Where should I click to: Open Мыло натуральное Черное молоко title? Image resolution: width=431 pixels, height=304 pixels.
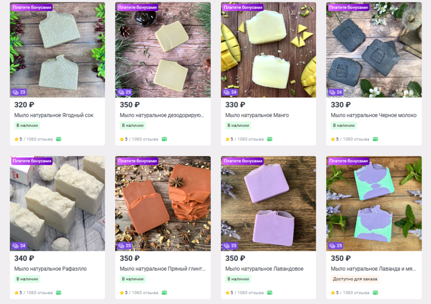(374, 115)
